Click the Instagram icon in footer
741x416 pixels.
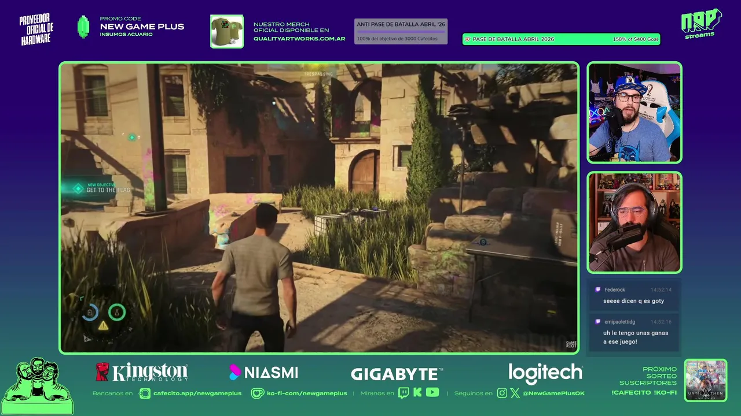(502, 393)
